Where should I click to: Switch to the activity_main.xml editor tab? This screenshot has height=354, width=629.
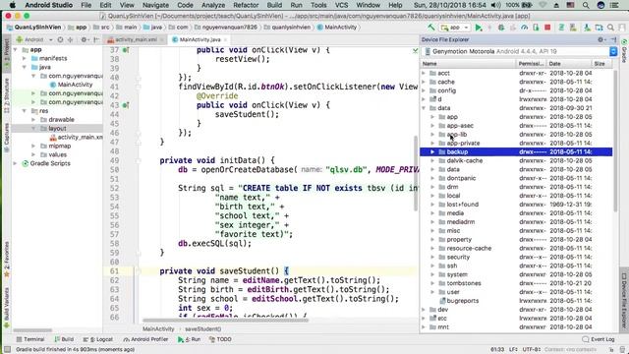[x=136, y=39]
